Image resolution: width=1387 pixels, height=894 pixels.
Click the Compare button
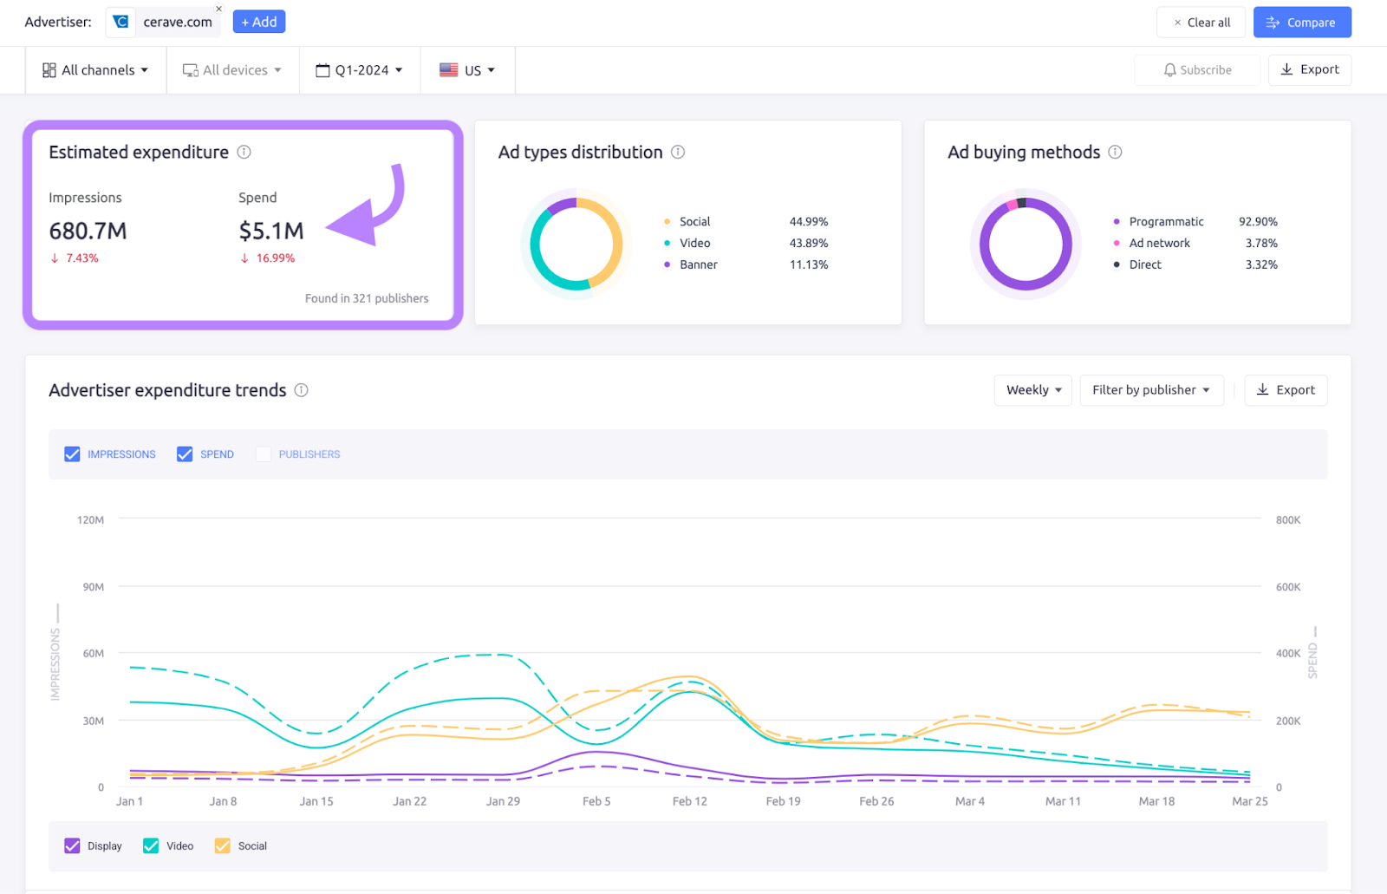coord(1302,22)
